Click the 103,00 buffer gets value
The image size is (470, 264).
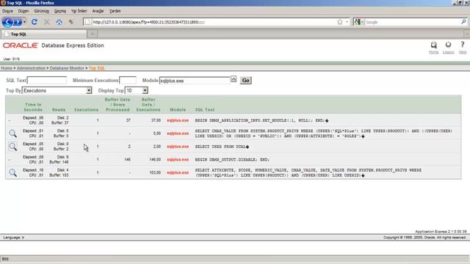[155, 173]
